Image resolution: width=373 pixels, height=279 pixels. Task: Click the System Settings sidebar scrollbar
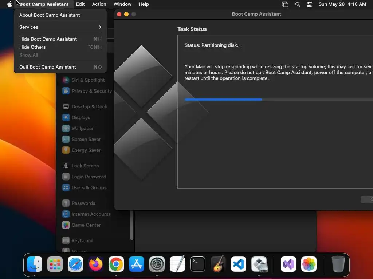point(132,225)
